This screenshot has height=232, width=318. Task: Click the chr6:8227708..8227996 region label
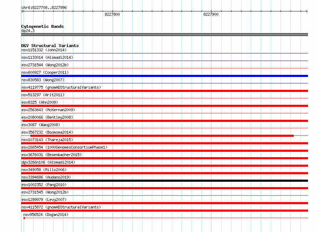coord(44,8)
